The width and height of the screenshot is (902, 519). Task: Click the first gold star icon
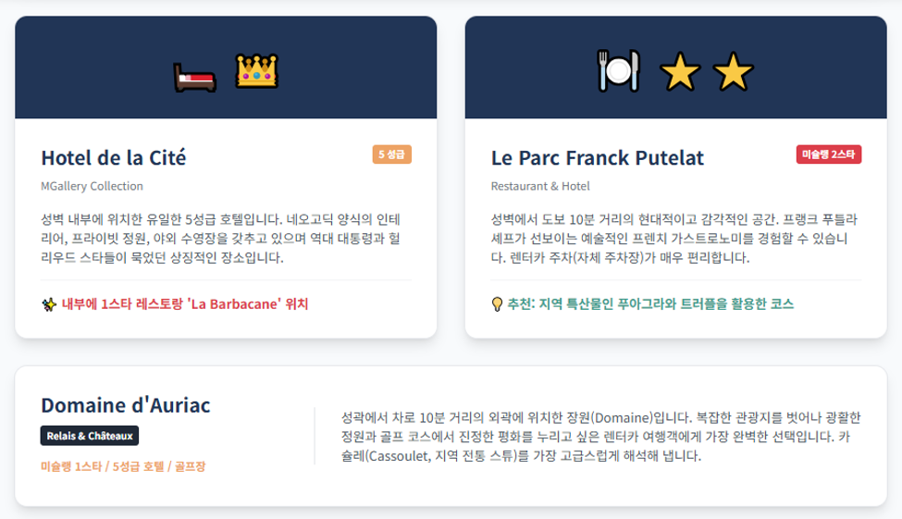(680, 72)
